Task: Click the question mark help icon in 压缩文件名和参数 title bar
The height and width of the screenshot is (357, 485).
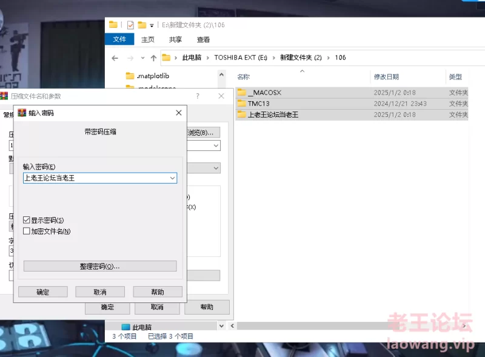Action: point(198,96)
